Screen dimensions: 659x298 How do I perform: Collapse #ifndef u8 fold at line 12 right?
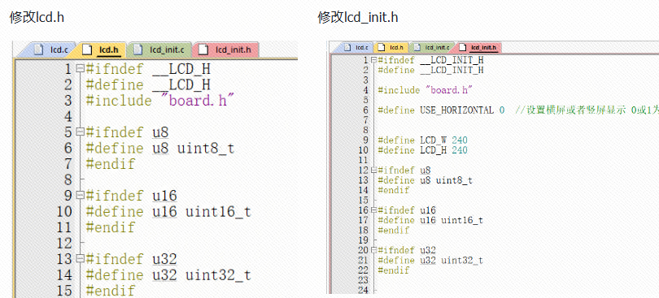pyautogui.click(x=373, y=170)
